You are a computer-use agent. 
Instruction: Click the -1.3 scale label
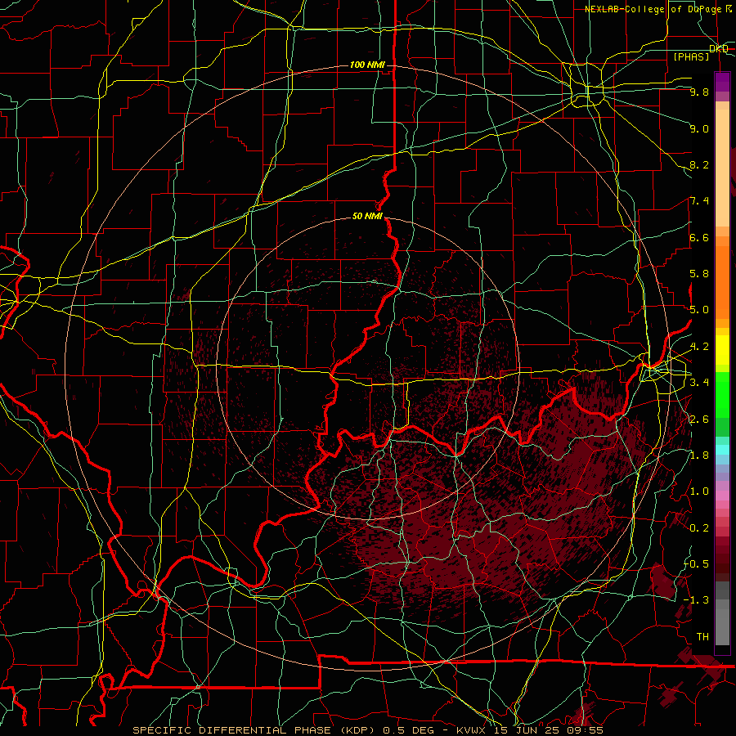(696, 600)
